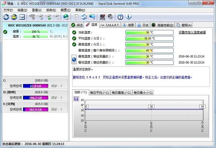Open the 配置(C) menu
This screenshot has width=216, height=148.
[66, 10]
